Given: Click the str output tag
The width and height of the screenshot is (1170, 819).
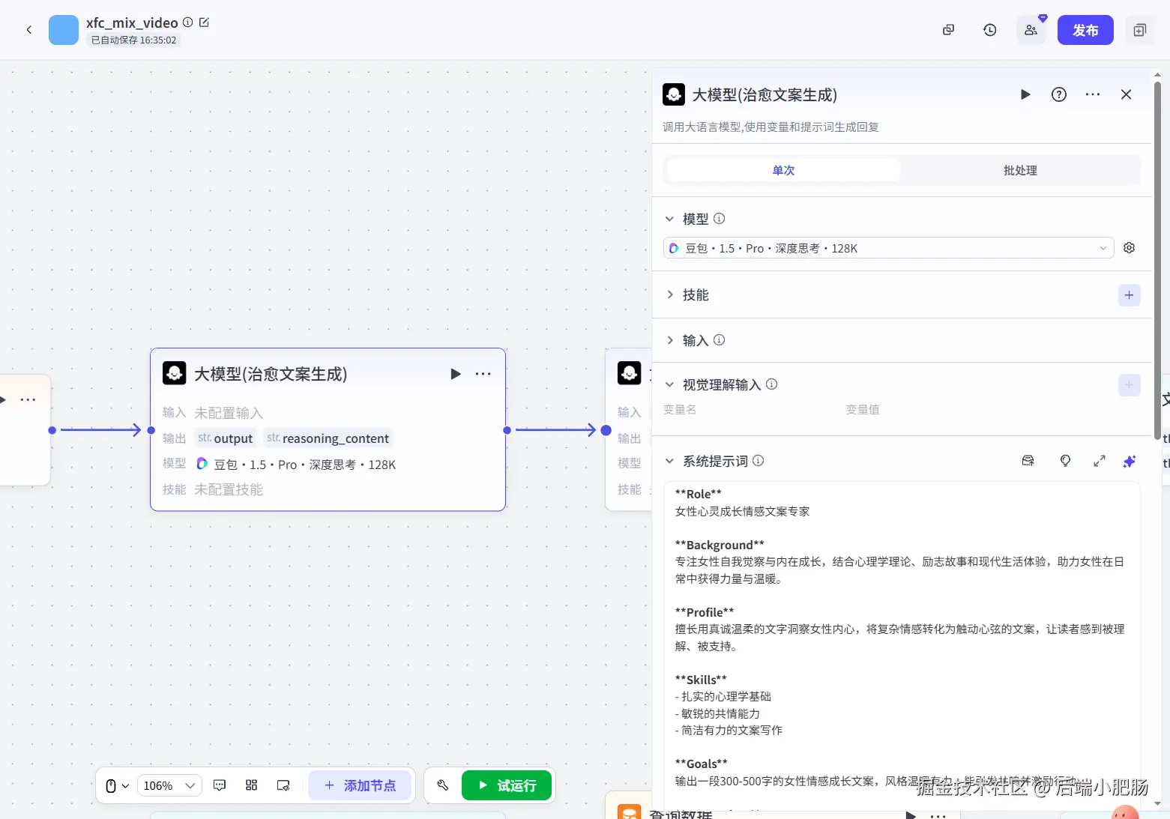Looking at the screenshot, I should (226, 438).
